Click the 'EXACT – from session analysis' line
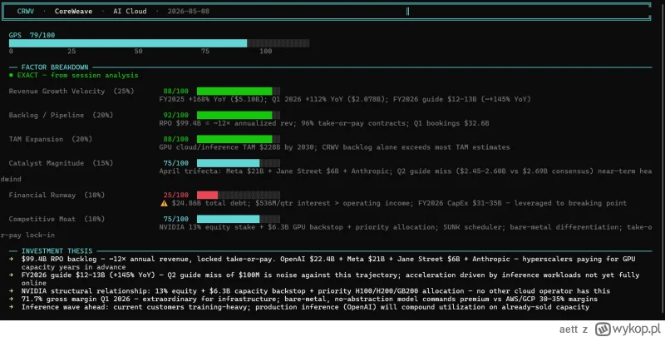665x337 pixels. click(73, 75)
